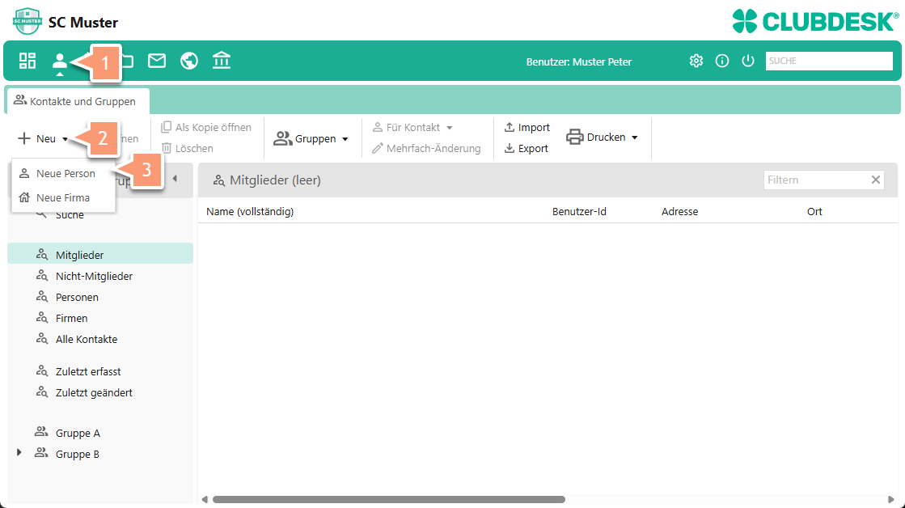Clear the filter with the X
The height and width of the screenshot is (508, 905).
[x=876, y=180]
